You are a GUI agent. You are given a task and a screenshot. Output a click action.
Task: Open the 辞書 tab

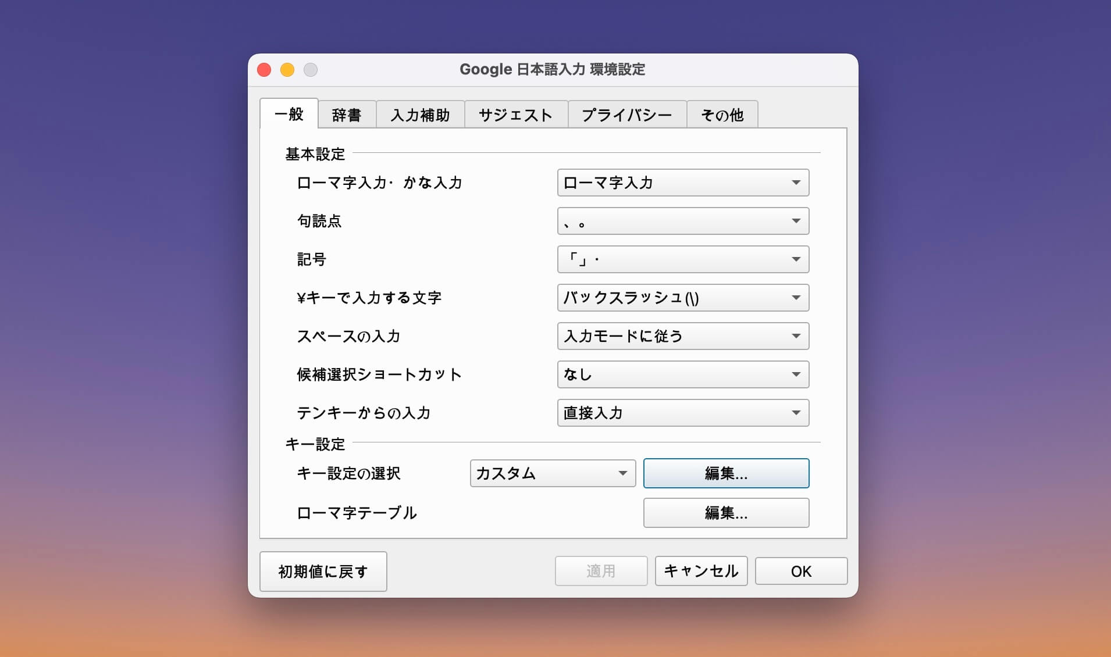click(x=347, y=115)
